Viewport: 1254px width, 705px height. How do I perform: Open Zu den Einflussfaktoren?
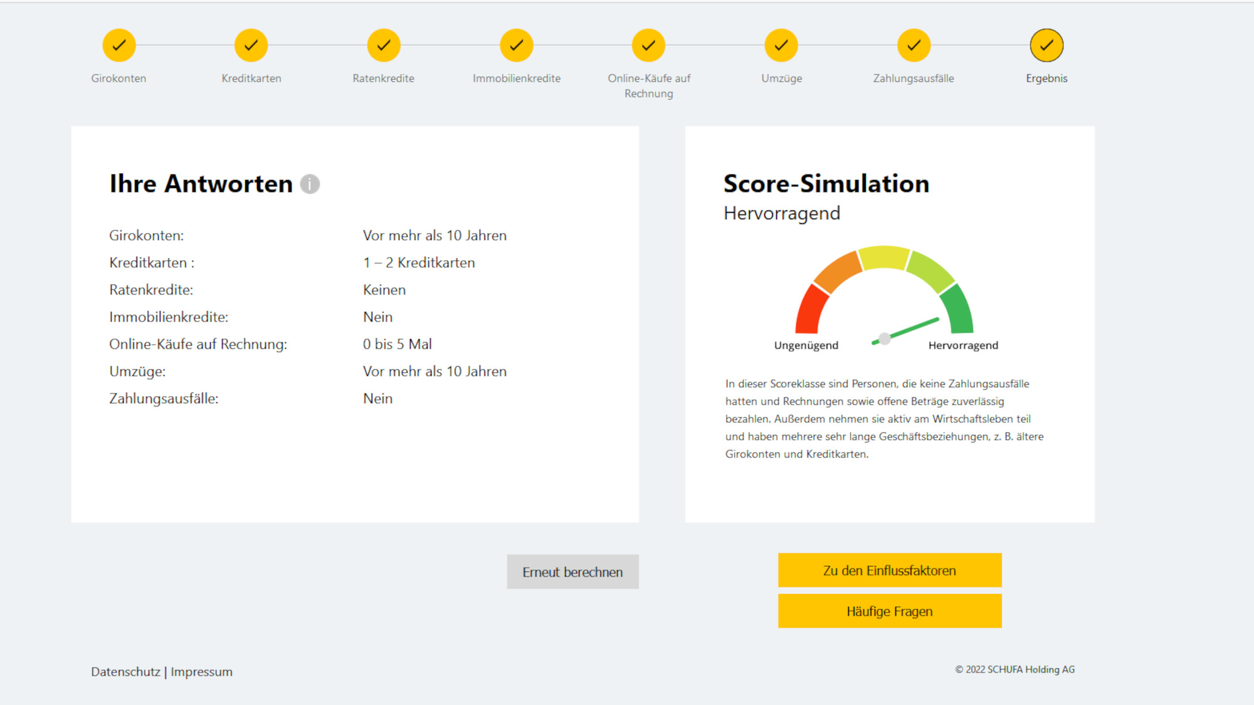tap(889, 570)
